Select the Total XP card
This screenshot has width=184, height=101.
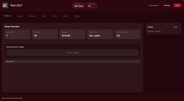point(45,34)
